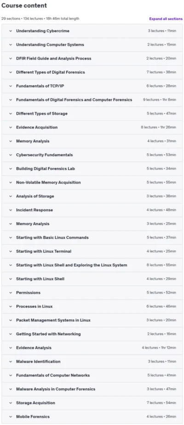Click the chevron icon beside Permissions
This screenshot has width=184, height=425.
[x=11, y=293]
